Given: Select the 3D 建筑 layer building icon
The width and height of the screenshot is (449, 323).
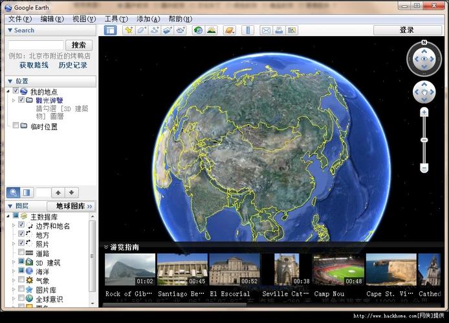Looking at the screenshot, I should (30, 262).
